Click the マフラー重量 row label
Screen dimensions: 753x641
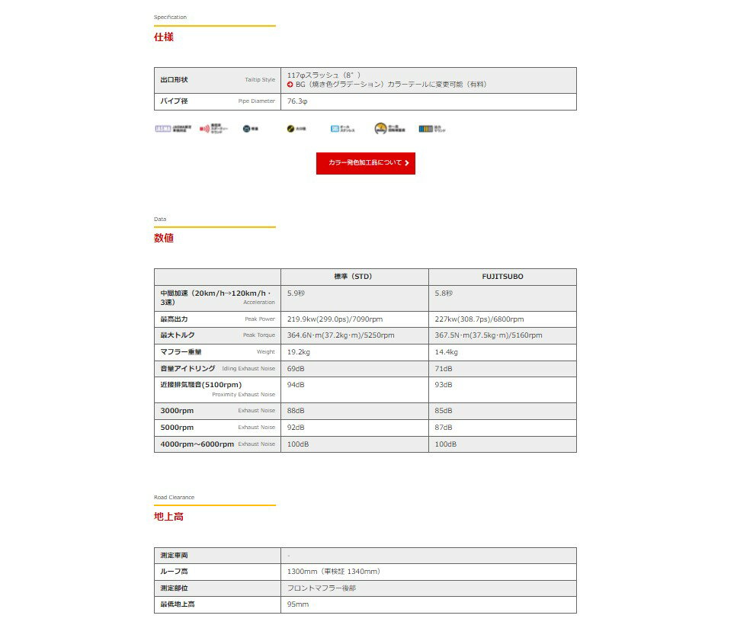[x=181, y=352]
